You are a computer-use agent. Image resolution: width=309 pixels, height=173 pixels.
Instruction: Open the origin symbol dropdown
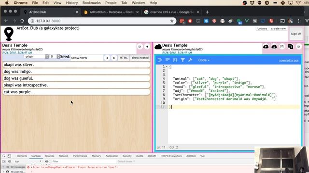point(37,57)
